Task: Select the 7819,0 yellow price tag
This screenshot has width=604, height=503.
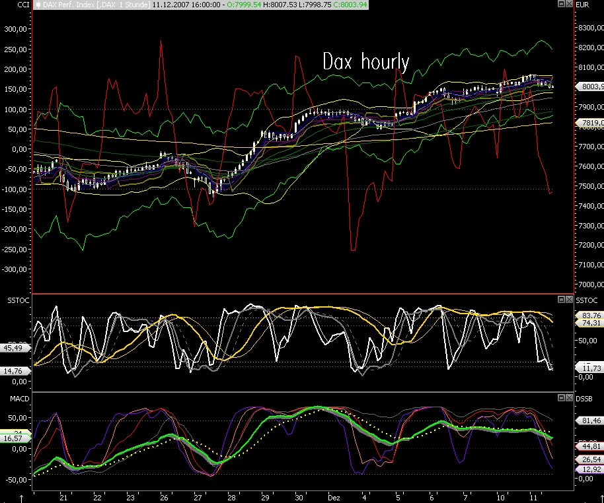Action: (589, 123)
